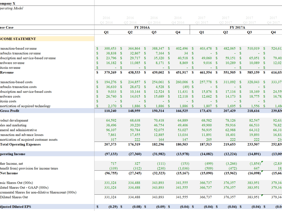Image resolution: width=282 pixels, height=211 pixels.
Task: Click the Q4 column header under FY 2017A
Action: (273, 32)
